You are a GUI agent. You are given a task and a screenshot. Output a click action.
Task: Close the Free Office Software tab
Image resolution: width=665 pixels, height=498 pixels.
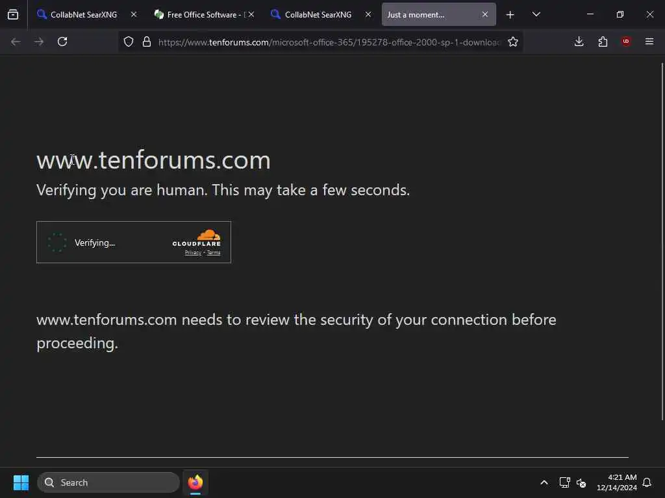[x=251, y=14]
